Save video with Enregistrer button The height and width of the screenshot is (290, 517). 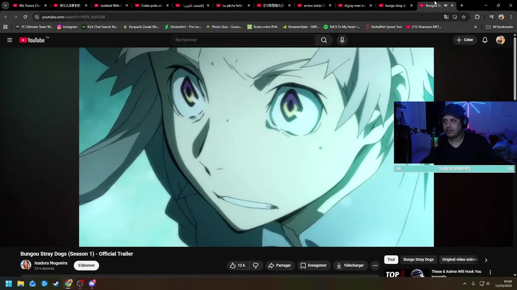click(x=313, y=265)
